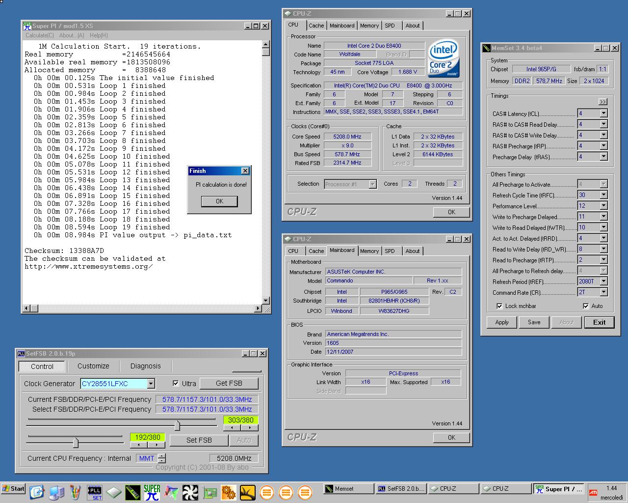
Task: Open the Write to Read Delayed (tWTR) dropdown
Action: coord(604,227)
